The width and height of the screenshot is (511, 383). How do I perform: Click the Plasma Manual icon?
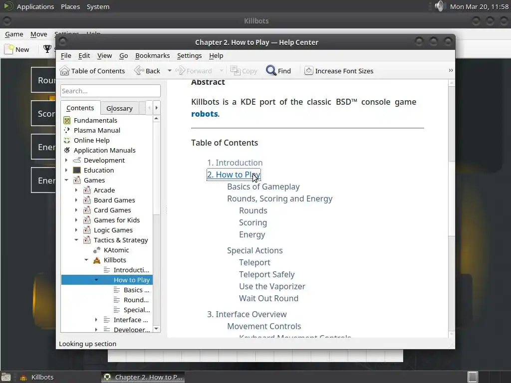67,130
